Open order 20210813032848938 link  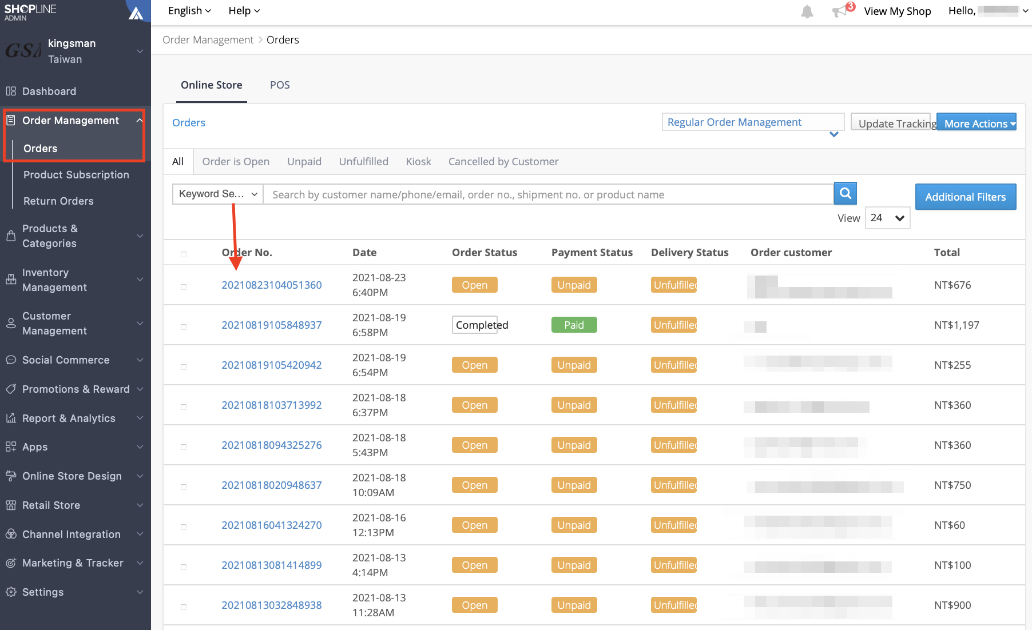click(272, 605)
